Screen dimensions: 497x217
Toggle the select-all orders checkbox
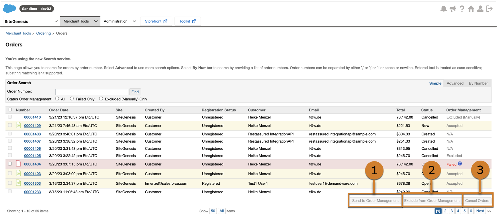click(x=10, y=110)
